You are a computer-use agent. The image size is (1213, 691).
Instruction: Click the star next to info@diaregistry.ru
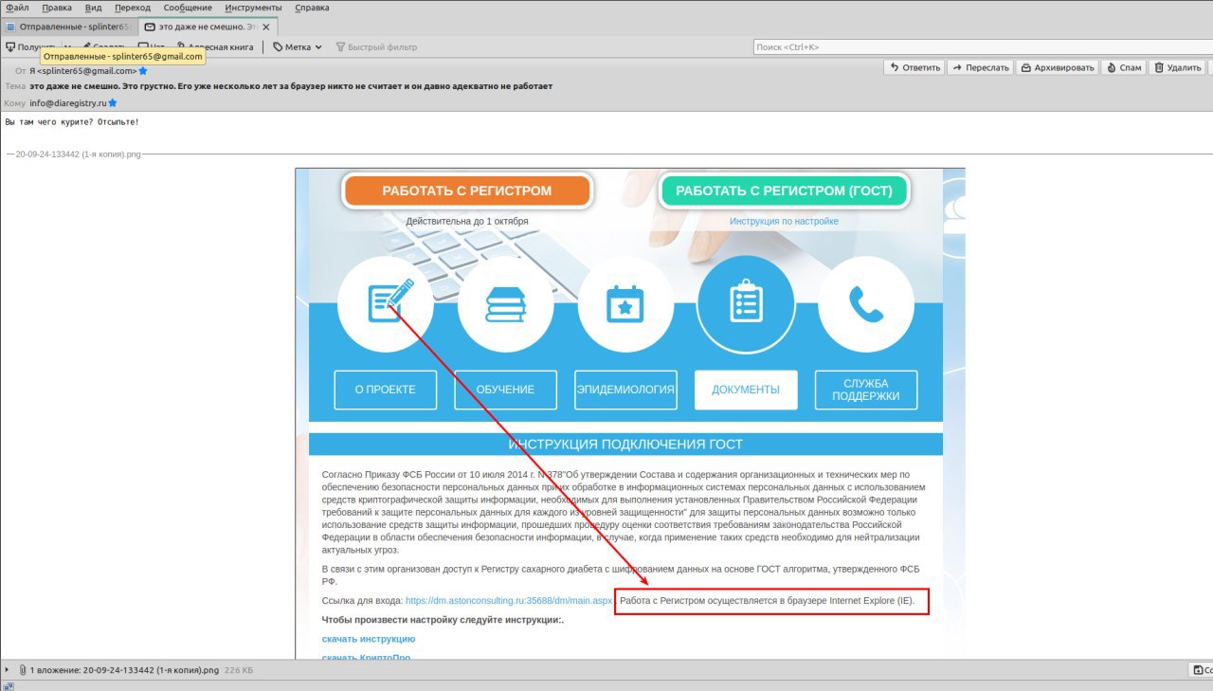pos(113,102)
